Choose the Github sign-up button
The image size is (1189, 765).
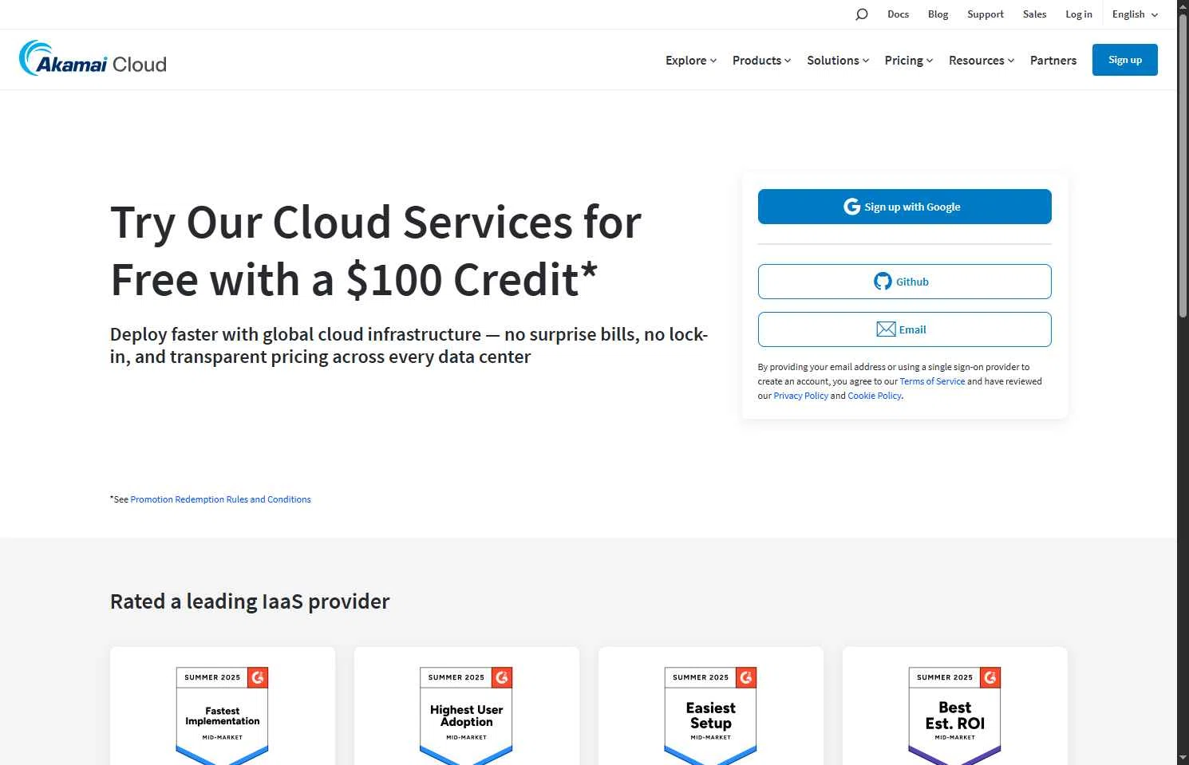[x=904, y=282]
